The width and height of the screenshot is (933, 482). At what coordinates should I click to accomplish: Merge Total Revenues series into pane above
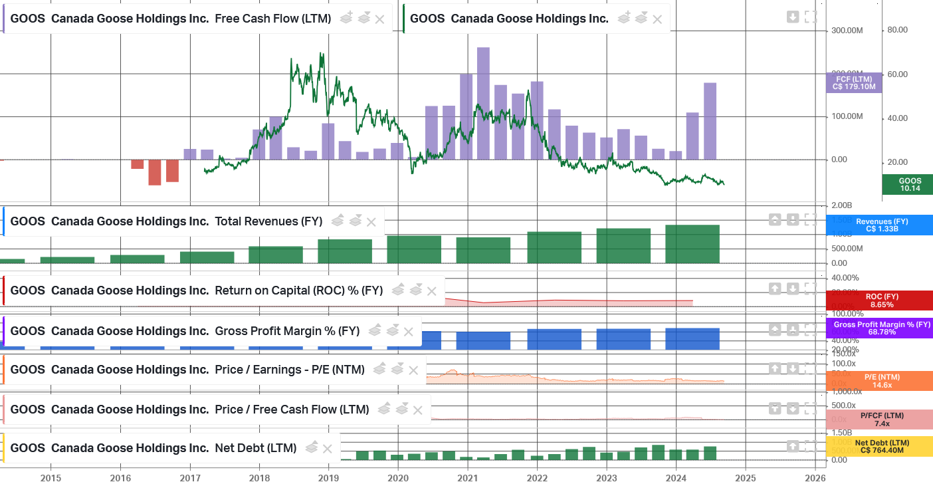pyautogui.click(x=338, y=221)
